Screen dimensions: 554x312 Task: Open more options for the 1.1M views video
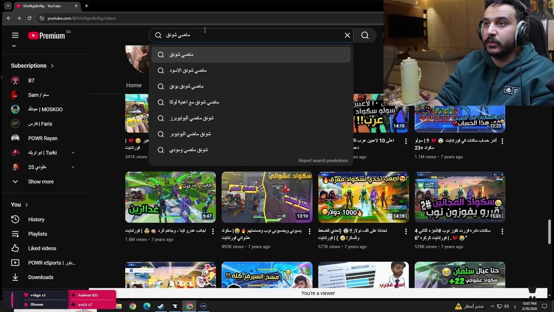[502, 141]
